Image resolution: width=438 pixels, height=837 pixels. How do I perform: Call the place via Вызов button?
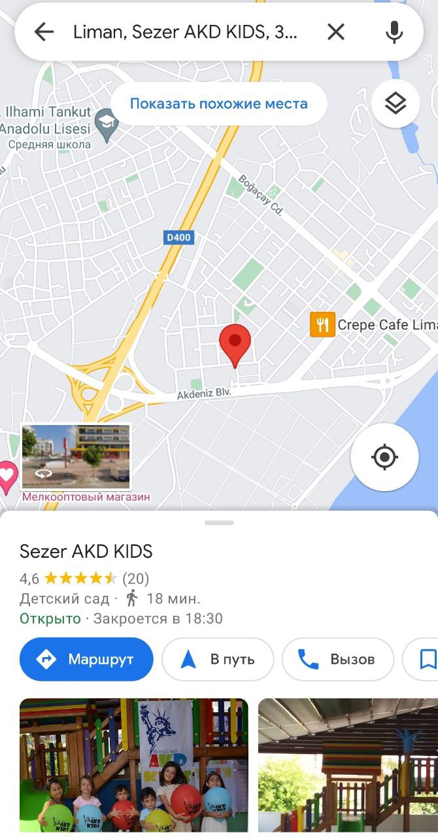tap(338, 659)
